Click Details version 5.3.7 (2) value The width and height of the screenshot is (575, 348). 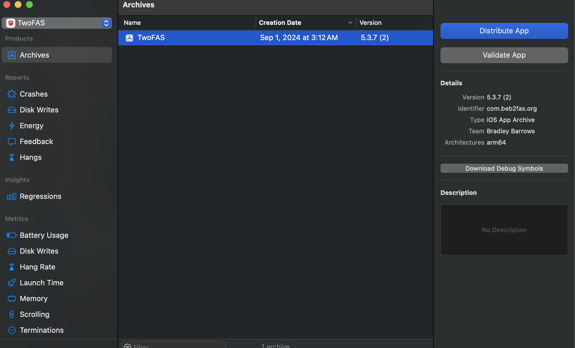pos(499,97)
